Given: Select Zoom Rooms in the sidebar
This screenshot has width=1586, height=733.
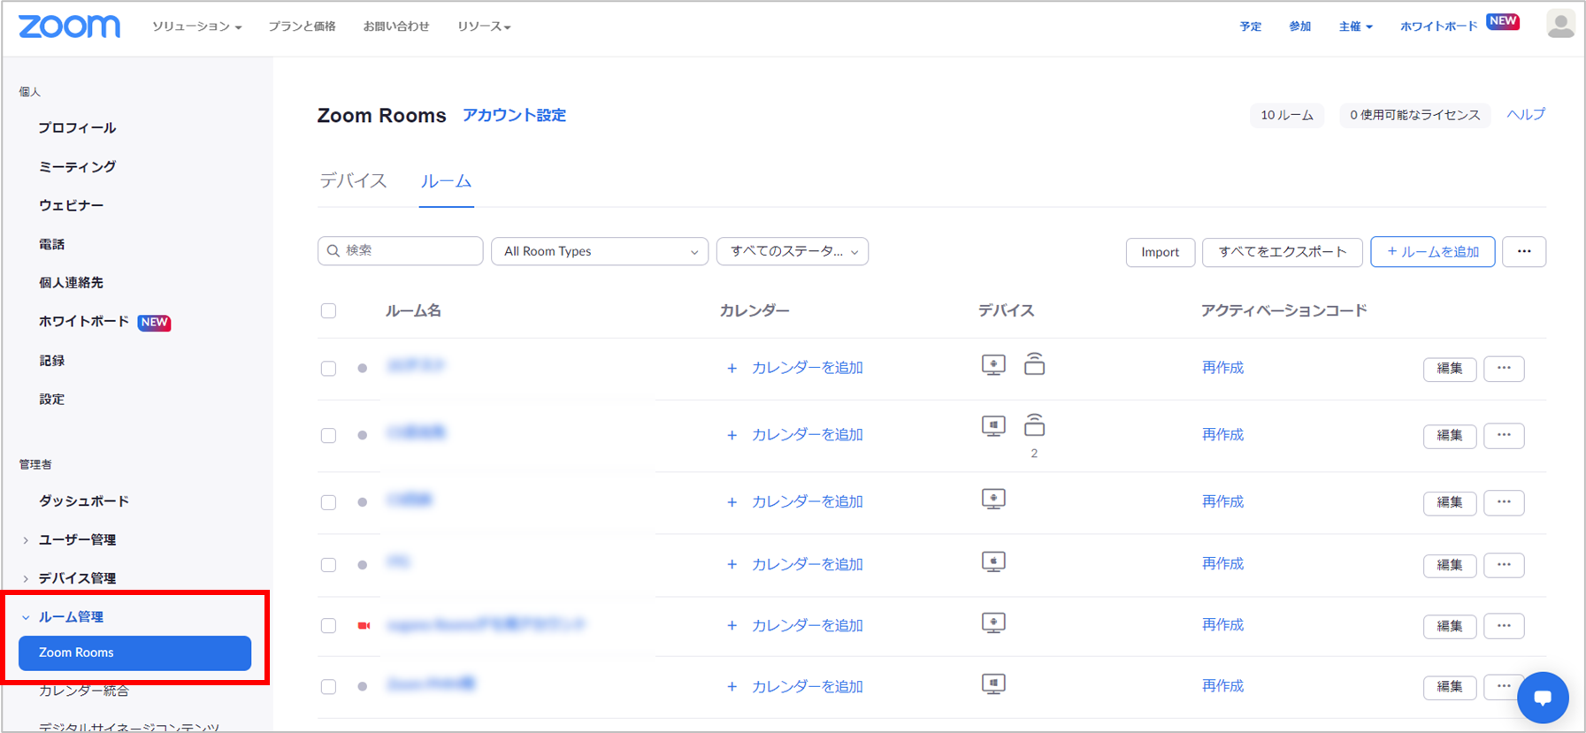Looking at the screenshot, I should tap(134, 653).
